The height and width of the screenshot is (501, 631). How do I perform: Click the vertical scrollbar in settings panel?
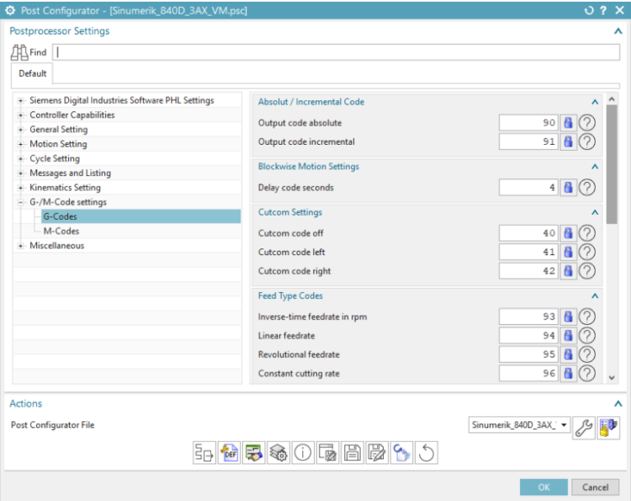612,160
